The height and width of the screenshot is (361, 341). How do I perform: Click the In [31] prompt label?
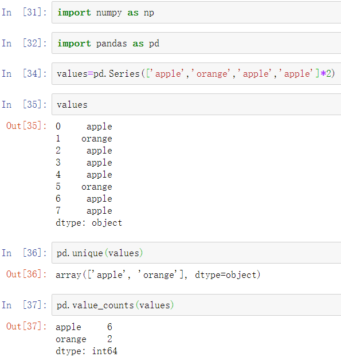(x=24, y=12)
